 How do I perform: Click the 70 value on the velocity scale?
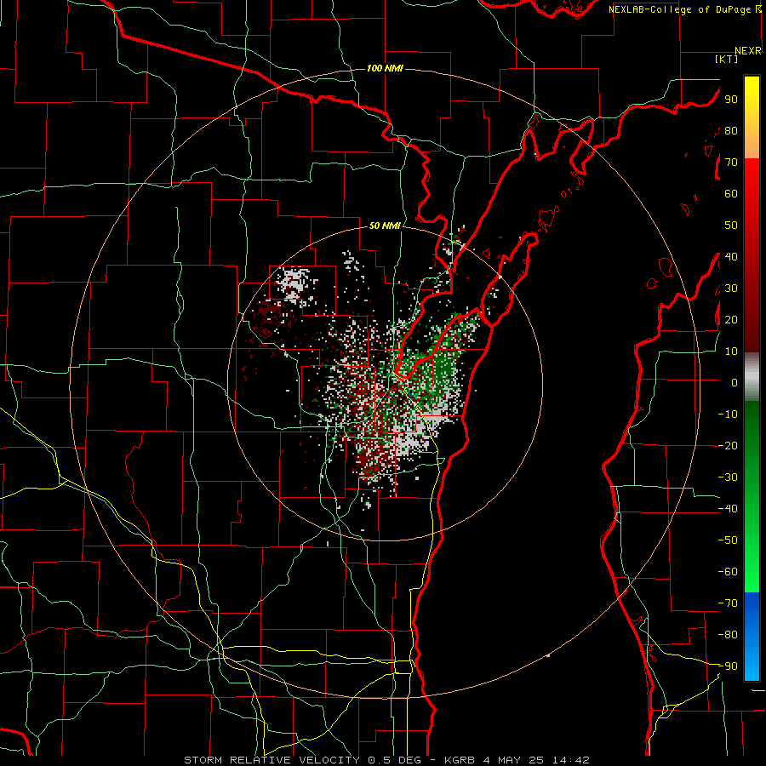click(x=731, y=163)
